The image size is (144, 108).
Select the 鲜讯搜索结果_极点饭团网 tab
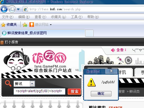[x=43, y=33]
